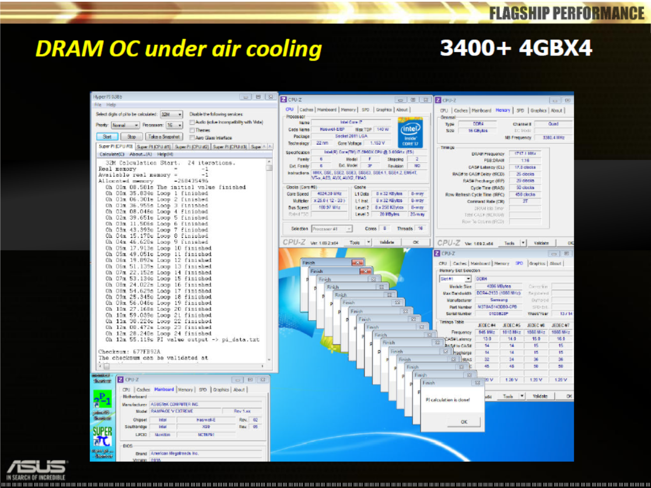The width and height of the screenshot is (651, 488).
Task: Switch to the Super PI [CPU #3] tab
Action: coord(230,147)
